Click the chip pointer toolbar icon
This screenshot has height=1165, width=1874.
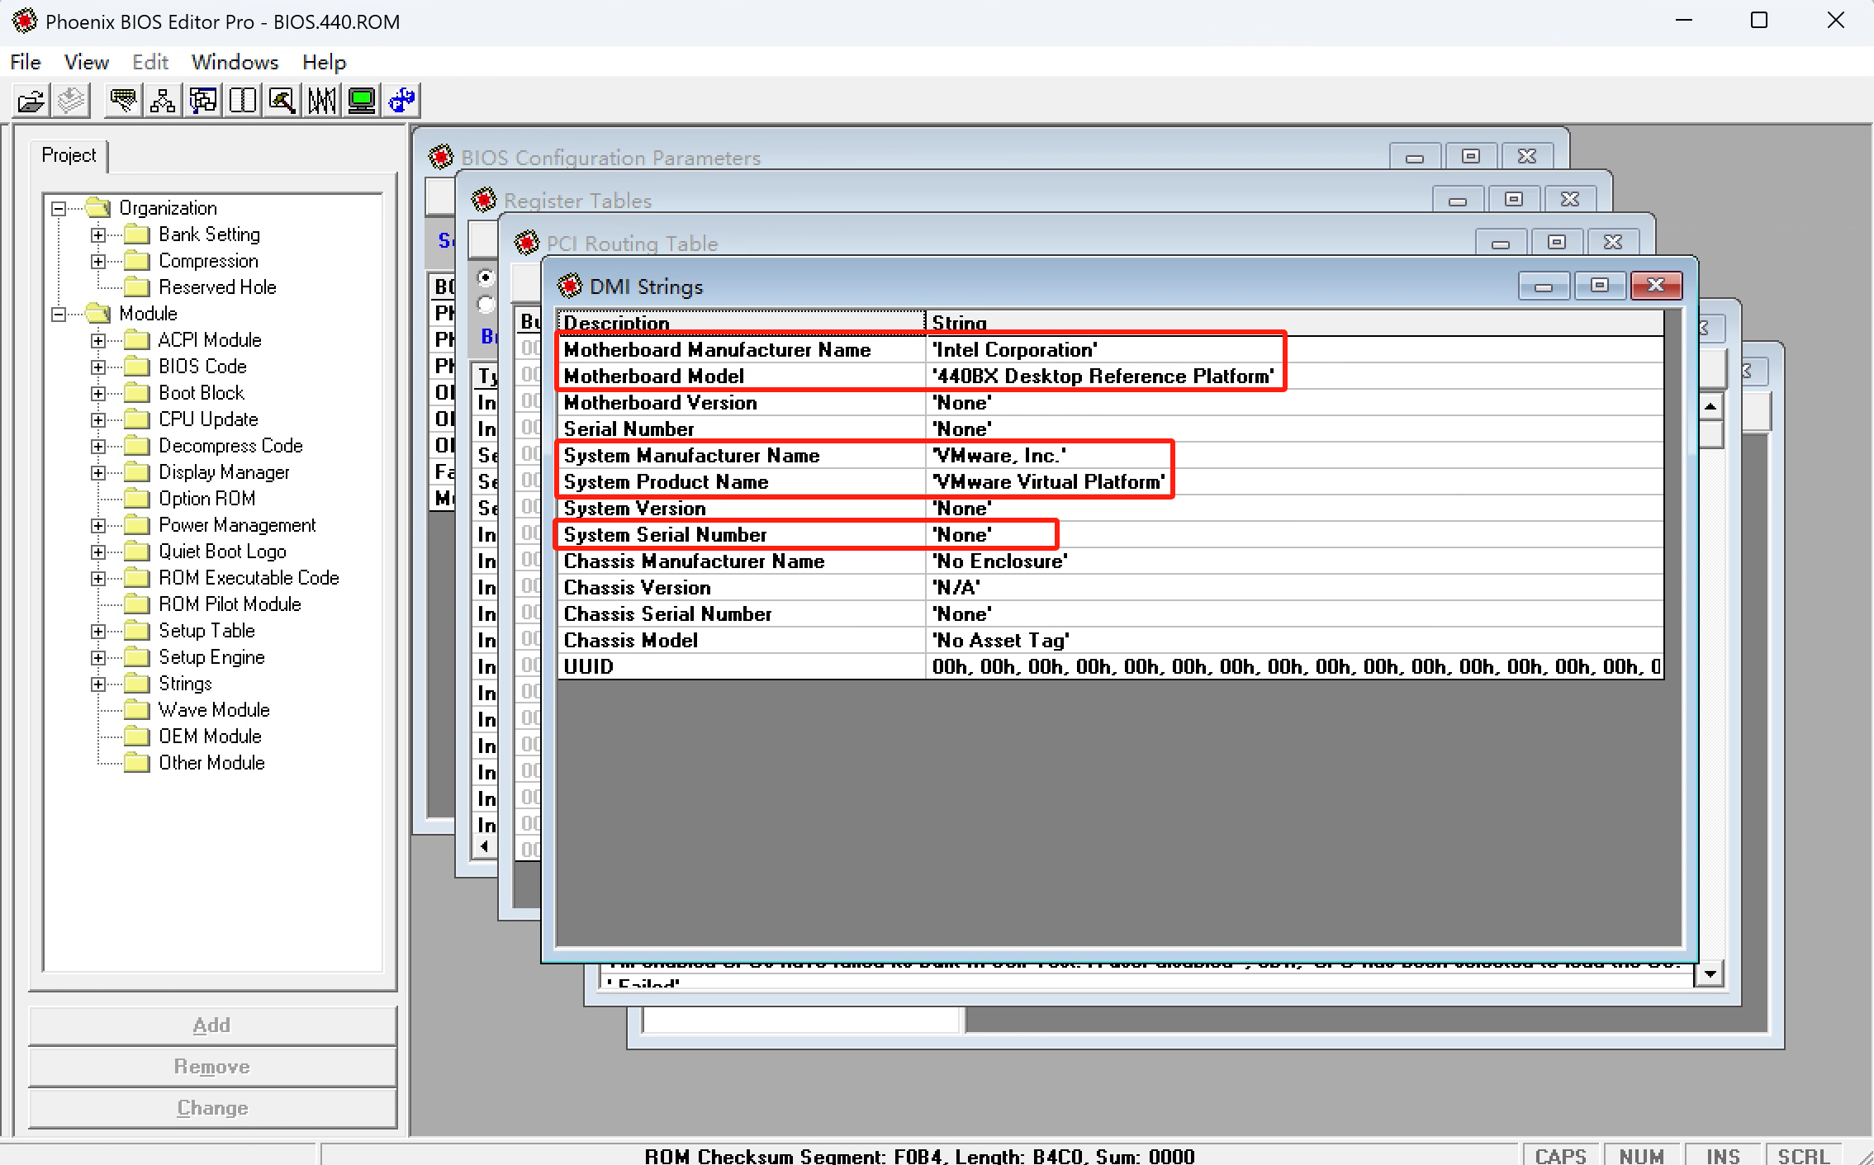click(123, 101)
